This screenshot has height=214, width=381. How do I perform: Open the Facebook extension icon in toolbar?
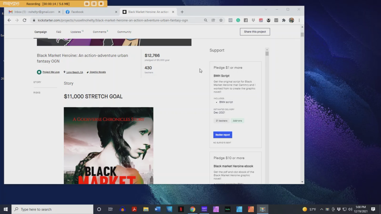point(246,20)
